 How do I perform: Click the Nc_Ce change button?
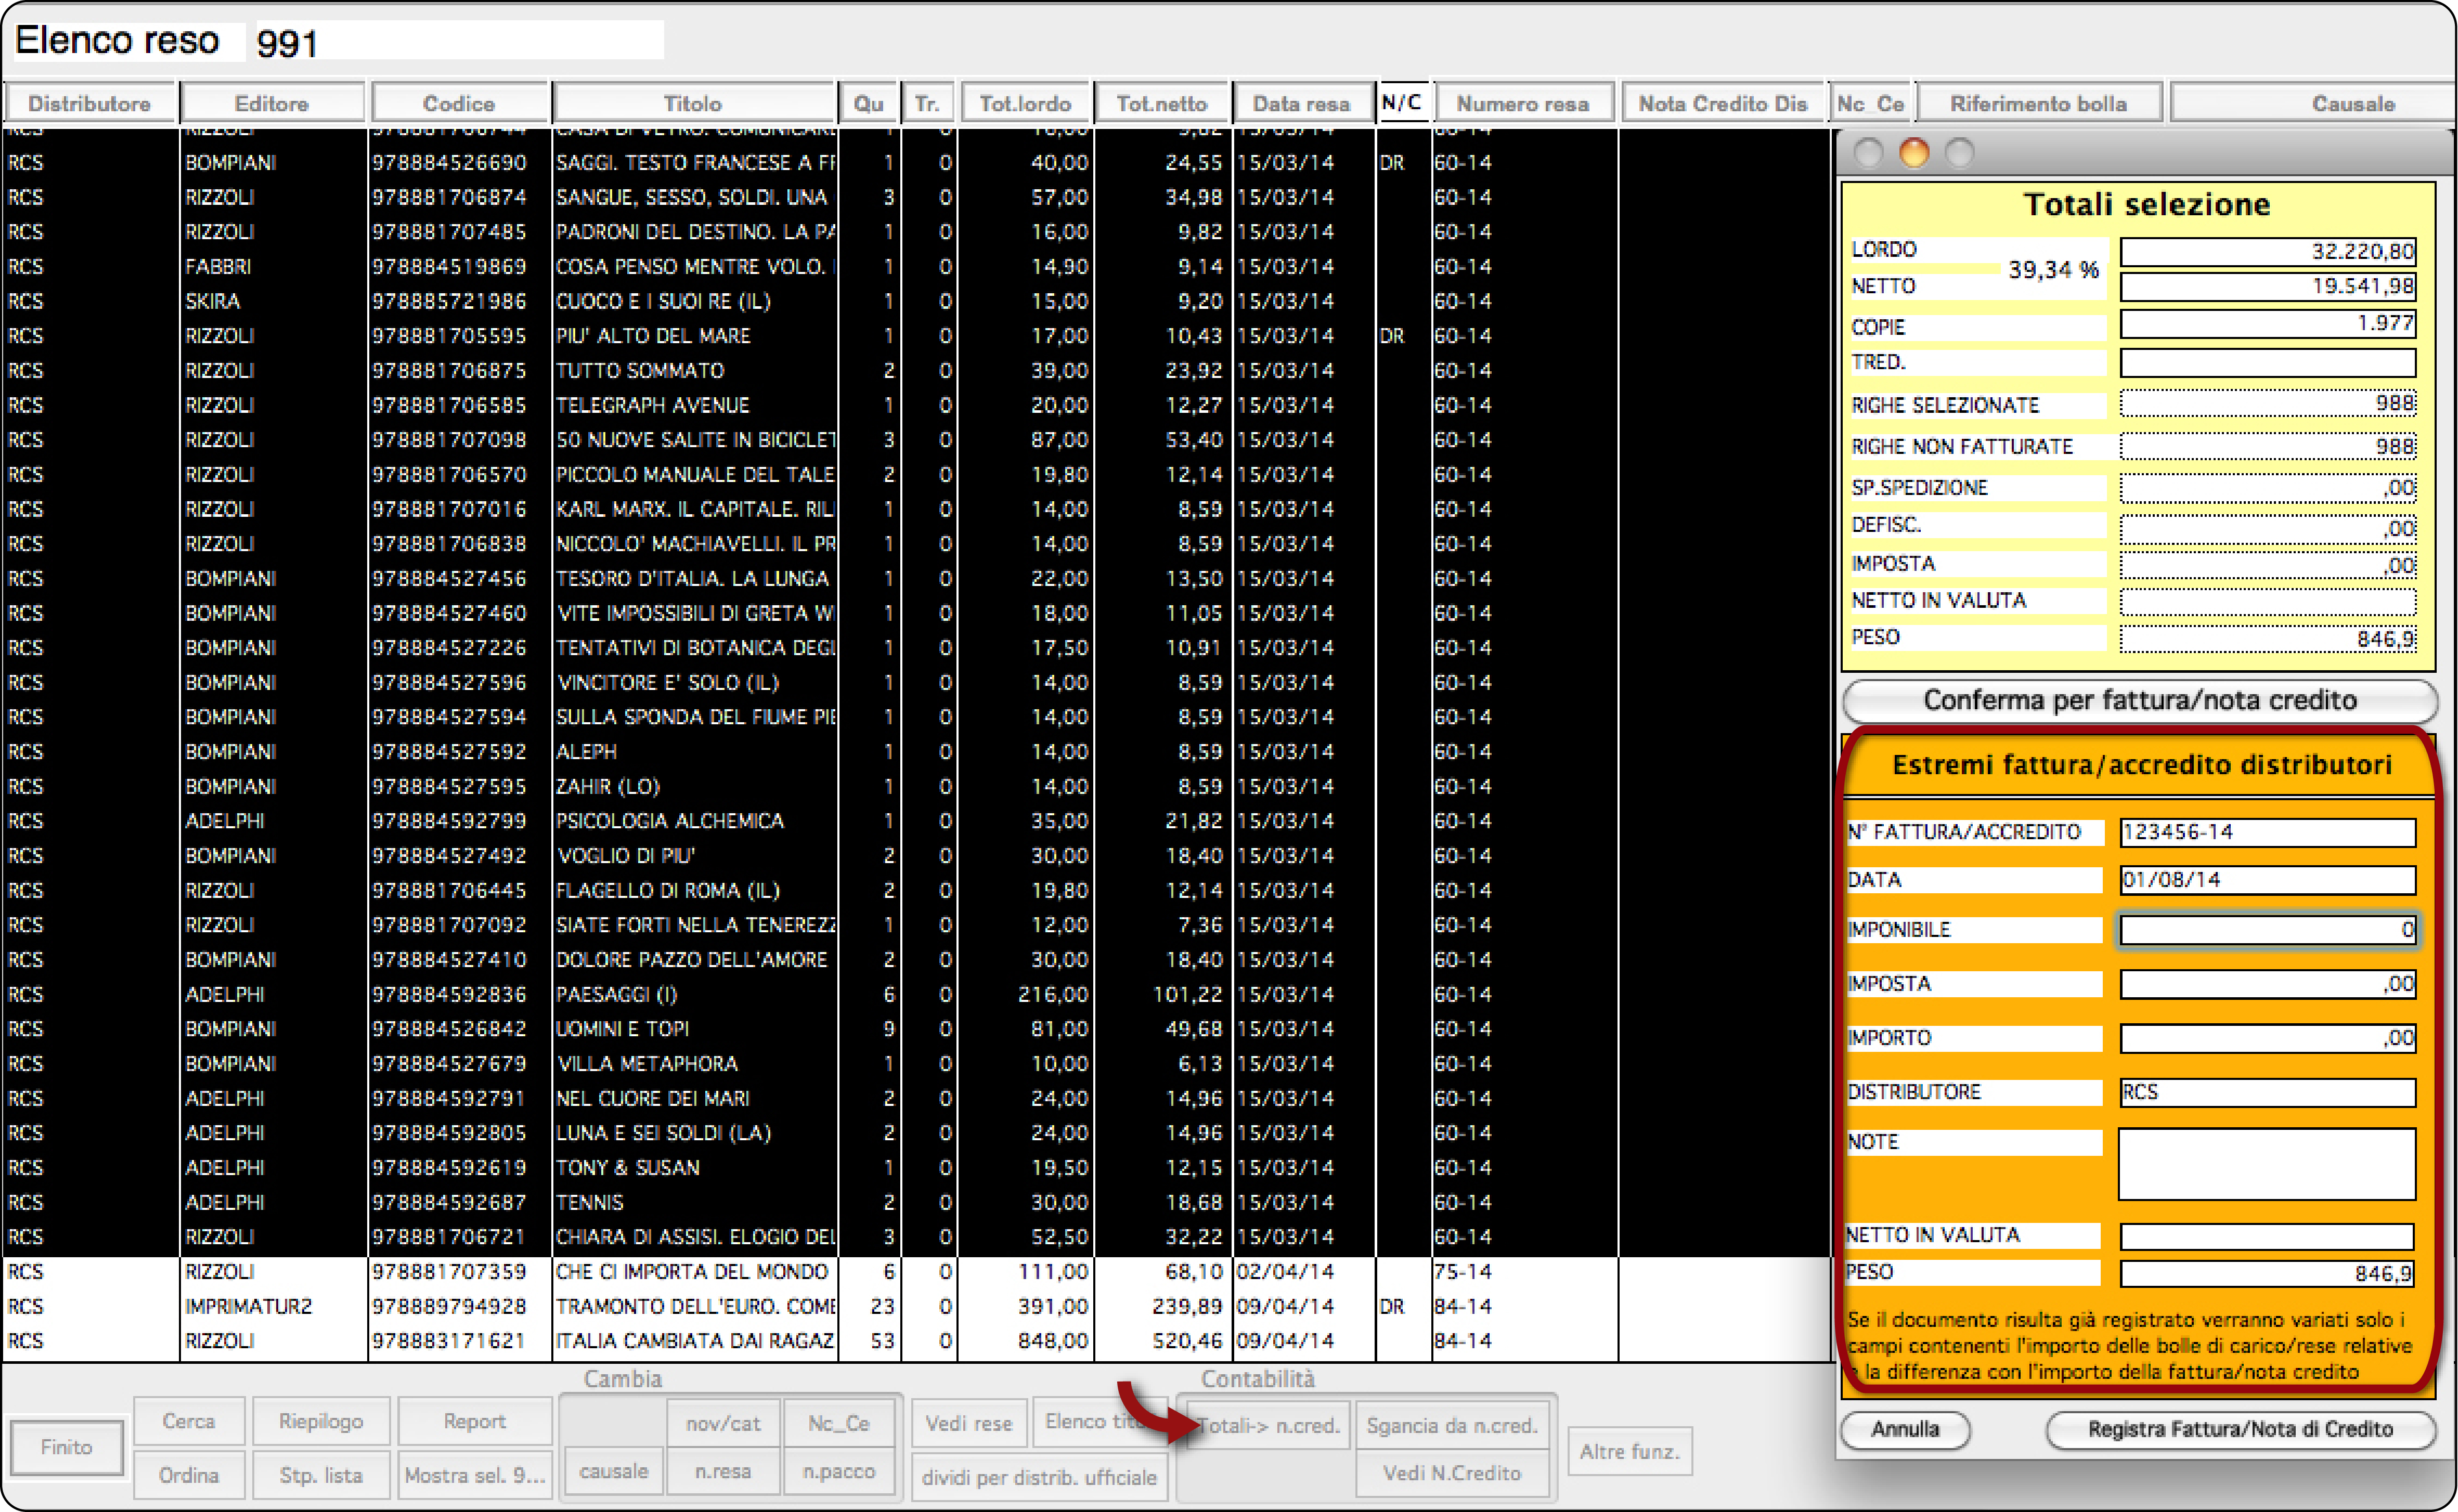(839, 1423)
